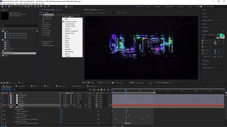Screen dimensions: 227x127
Task: Toggle stopwatch for Contrast property
Action: (x=43, y=23)
